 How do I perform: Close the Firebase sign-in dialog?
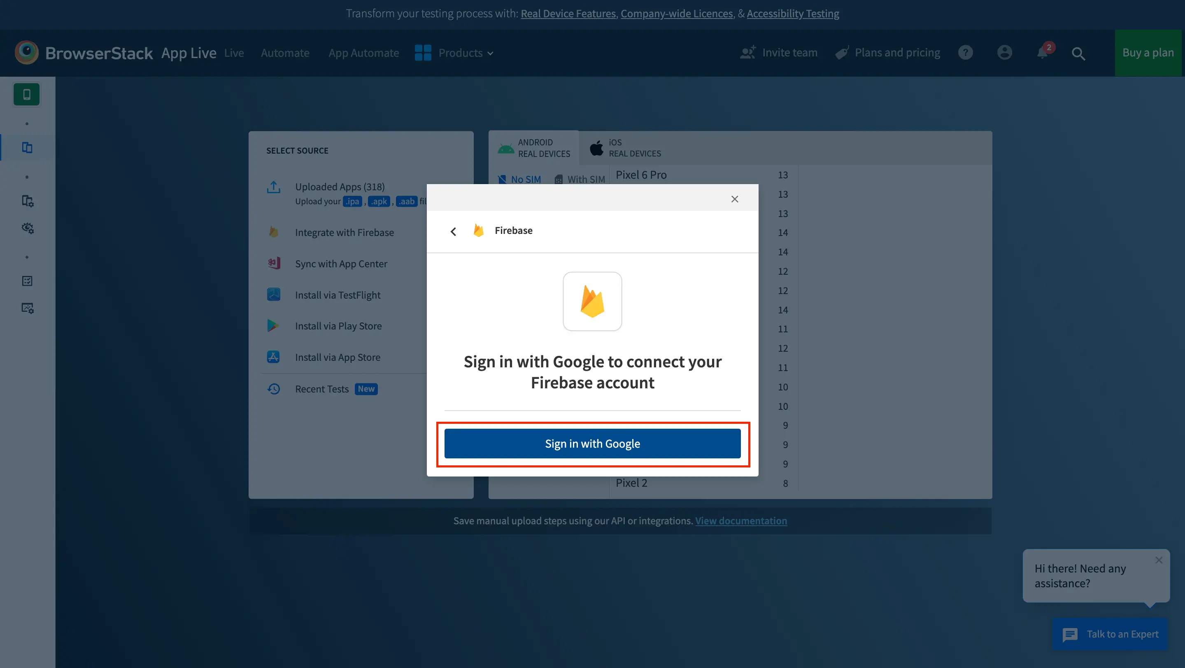(734, 199)
